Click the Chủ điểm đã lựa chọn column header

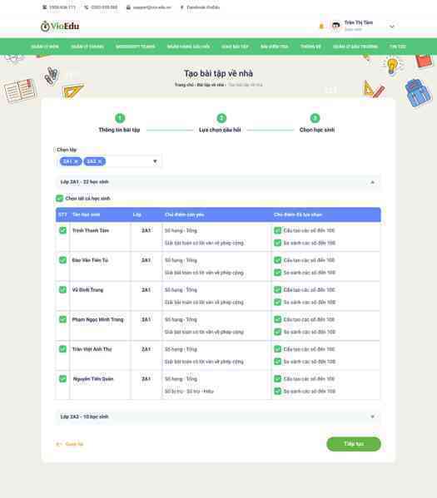coord(298,214)
